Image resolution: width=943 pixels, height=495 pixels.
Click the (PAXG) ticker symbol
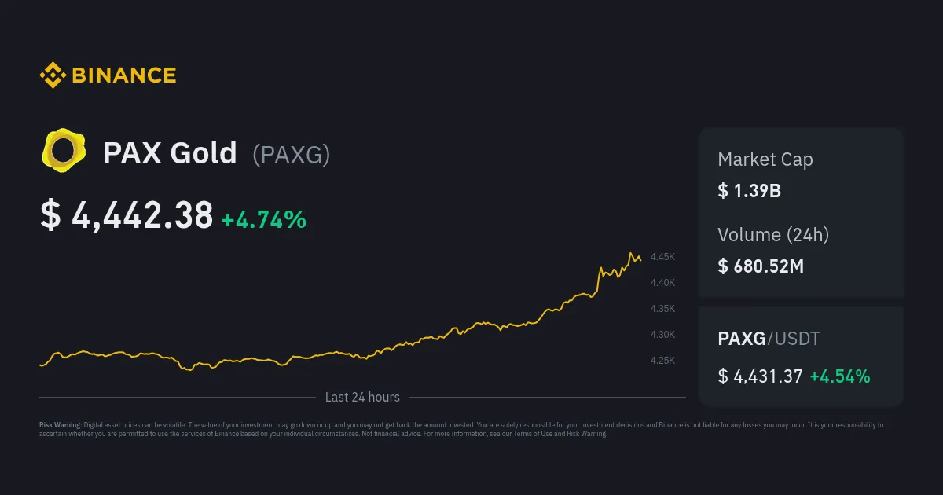(x=291, y=155)
